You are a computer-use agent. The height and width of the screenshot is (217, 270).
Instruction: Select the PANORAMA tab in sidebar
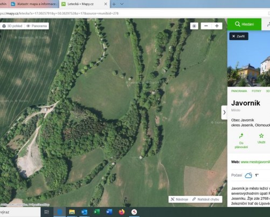(239, 91)
